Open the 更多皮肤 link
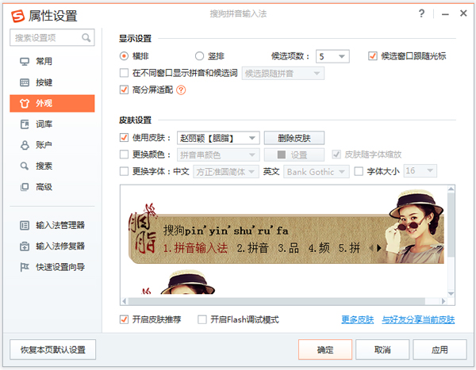Screen dimensions: 476x370 357,319
